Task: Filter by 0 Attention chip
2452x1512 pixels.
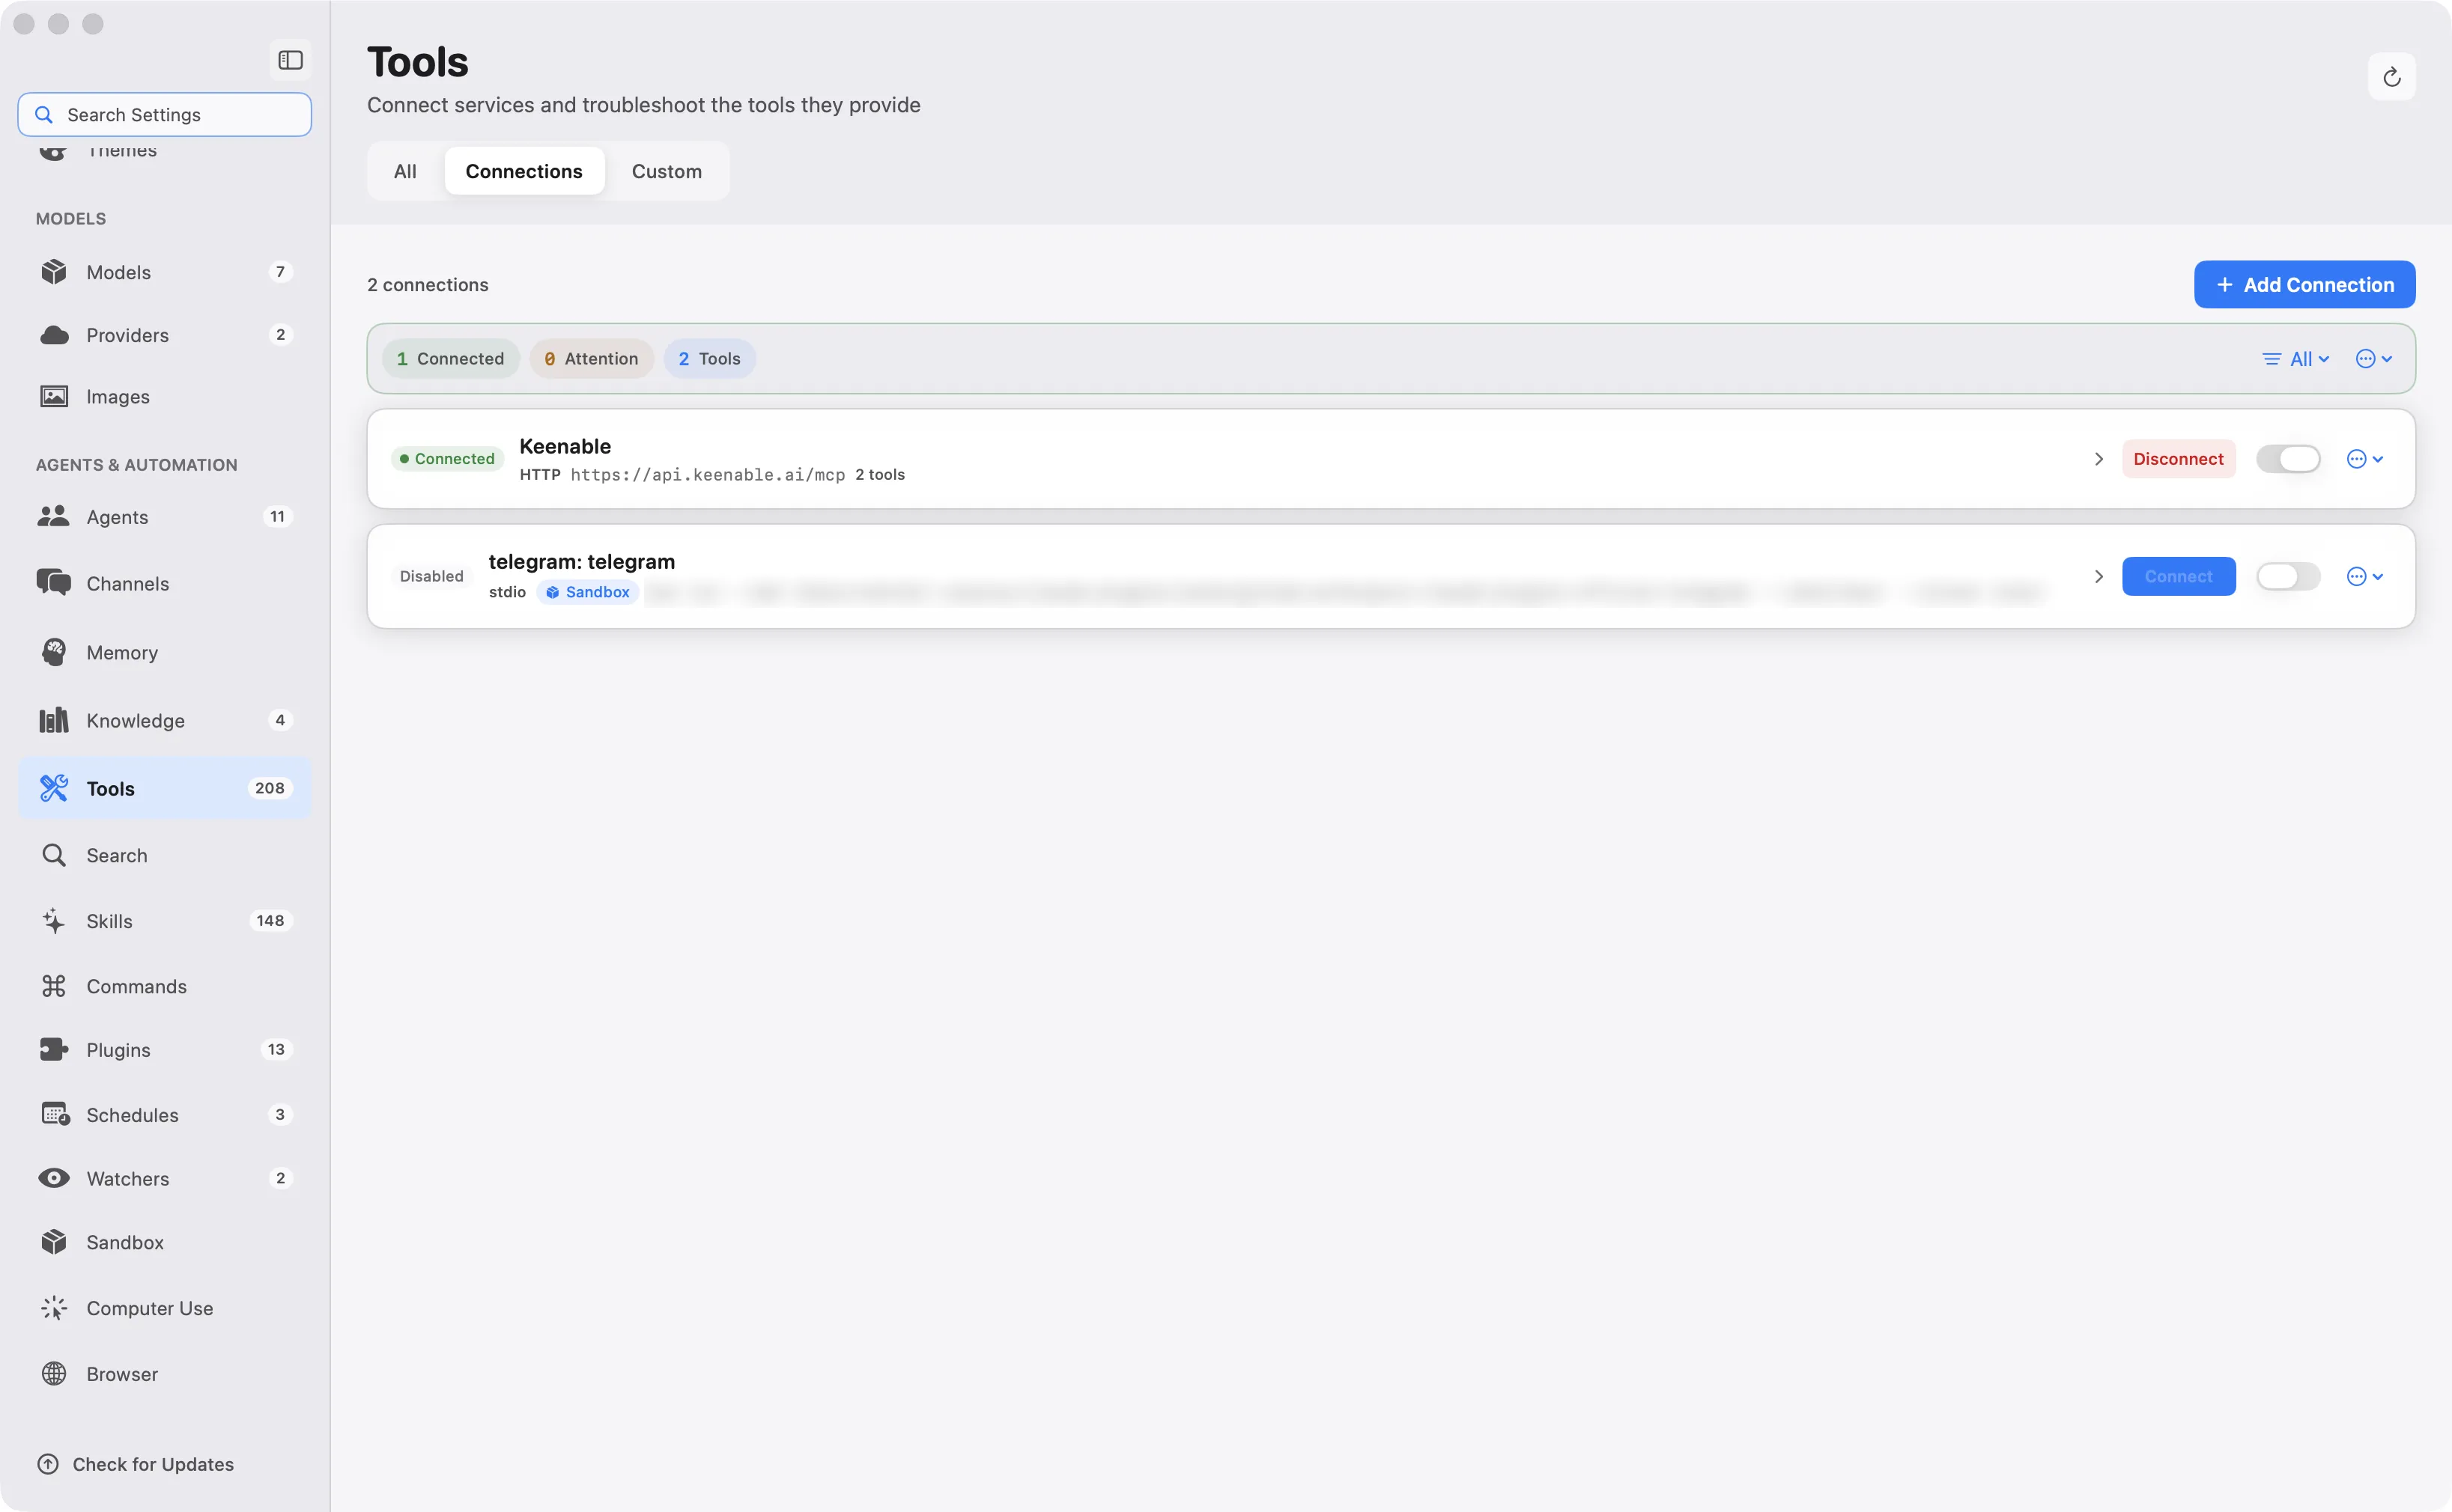Action: 591,359
